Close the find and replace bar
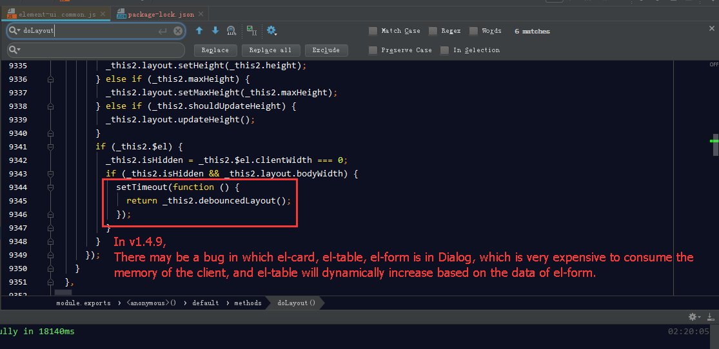 [x=712, y=28]
